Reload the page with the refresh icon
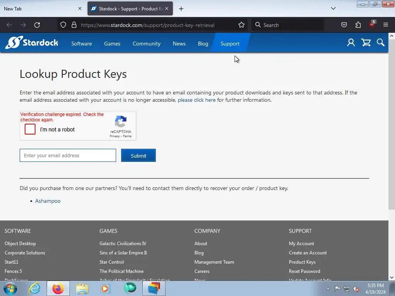Screen dimensions: 395x296 coord(37,25)
